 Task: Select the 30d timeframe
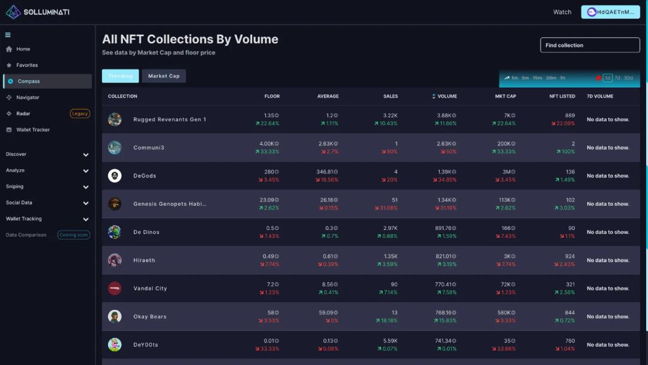coord(628,77)
